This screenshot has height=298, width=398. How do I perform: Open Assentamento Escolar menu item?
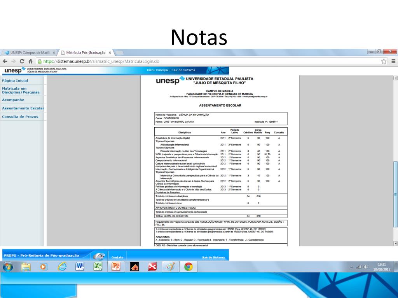coord(23,108)
